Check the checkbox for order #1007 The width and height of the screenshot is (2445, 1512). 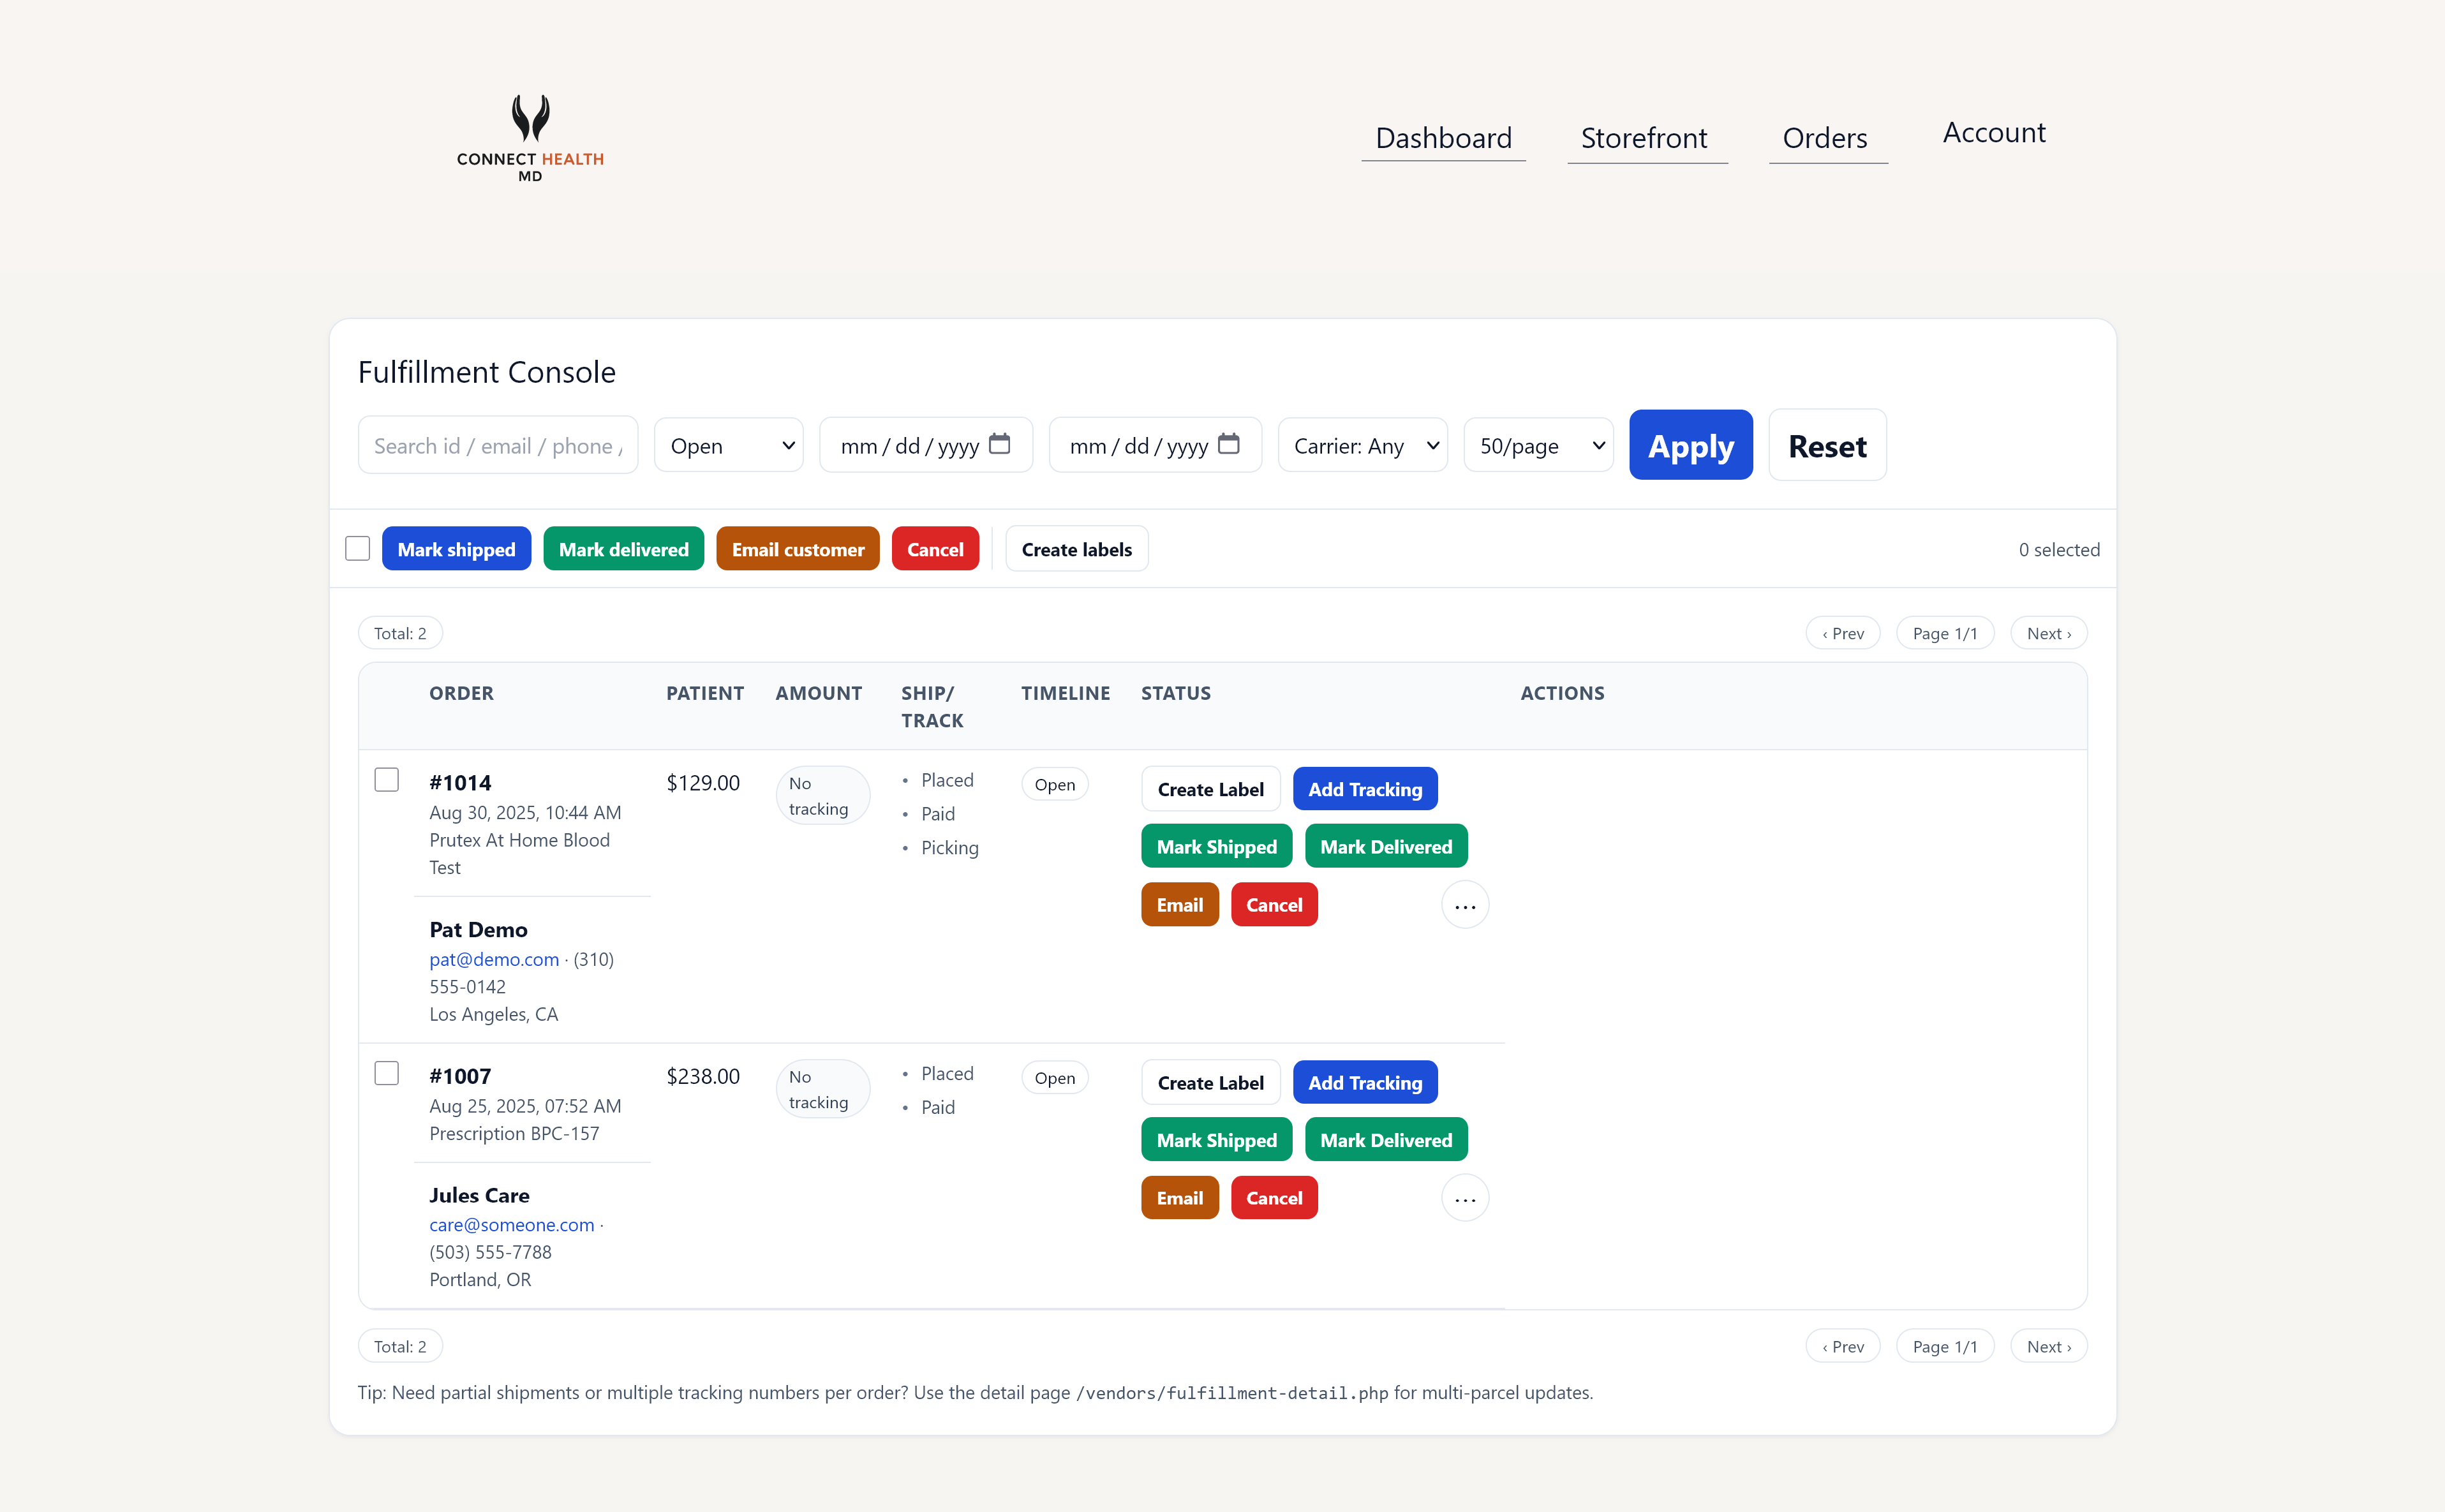coord(386,1072)
